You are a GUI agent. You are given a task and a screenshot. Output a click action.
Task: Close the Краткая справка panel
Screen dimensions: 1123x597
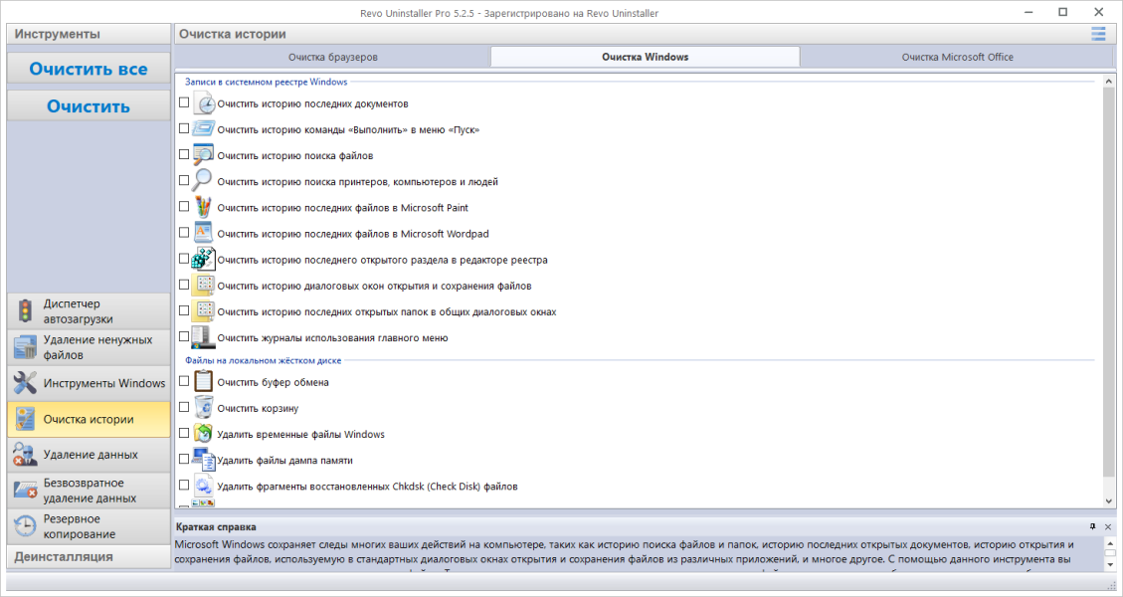[1108, 526]
